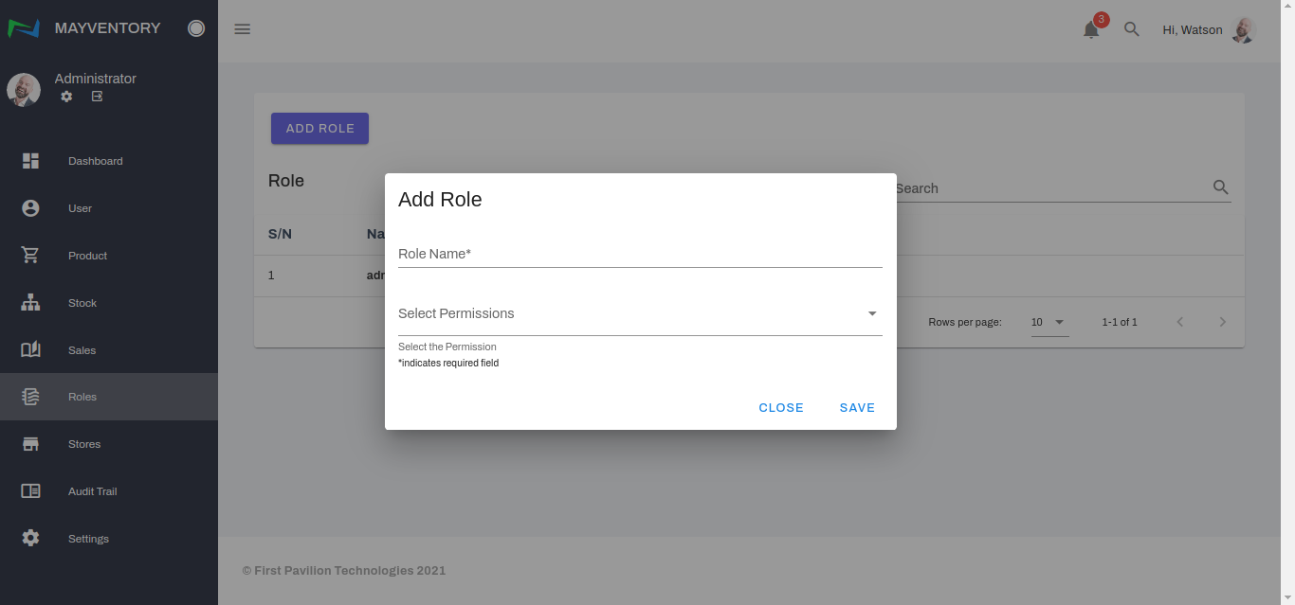
Task: Click the Dashboard icon in sidebar
Action: (30, 161)
